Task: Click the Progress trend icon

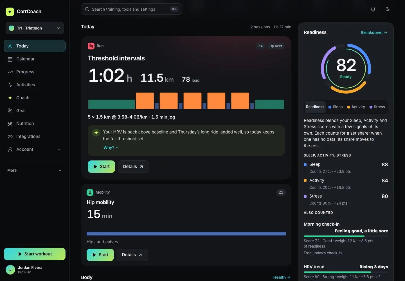Action: click(x=10, y=72)
